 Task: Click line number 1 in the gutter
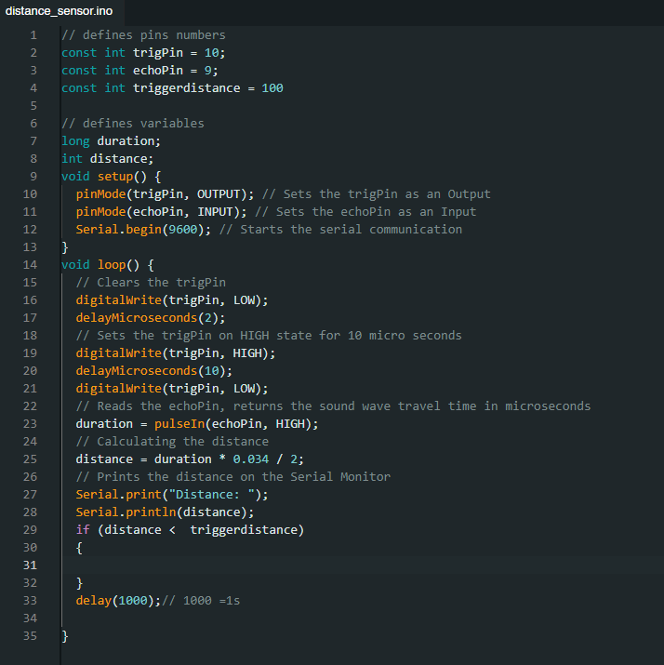click(33, 35)
